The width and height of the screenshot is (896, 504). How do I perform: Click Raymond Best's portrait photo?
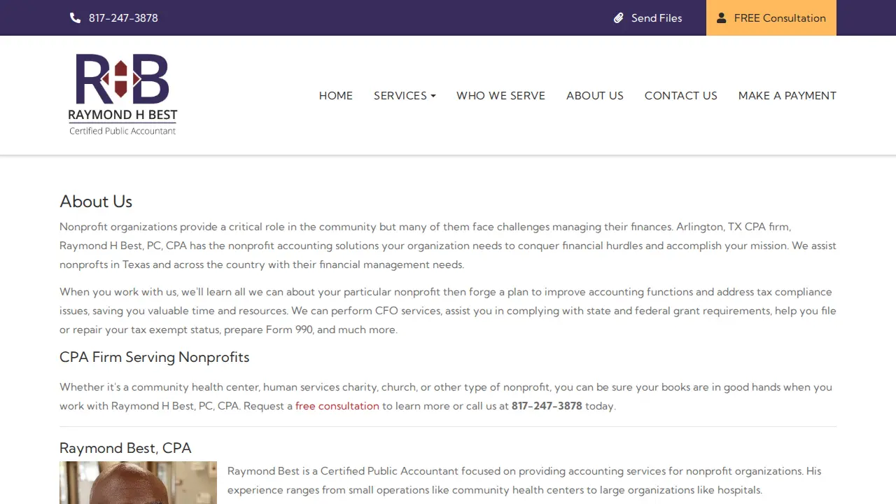(138, 482)
